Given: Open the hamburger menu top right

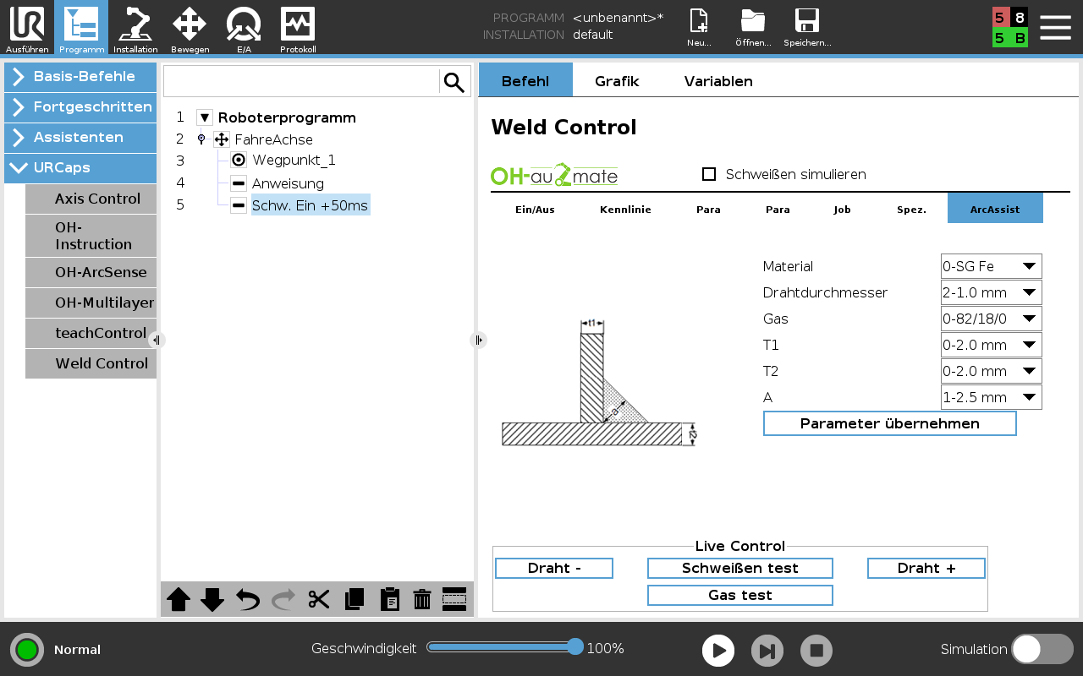Looking at the screenshot, I should click(x=1055, y=25).
